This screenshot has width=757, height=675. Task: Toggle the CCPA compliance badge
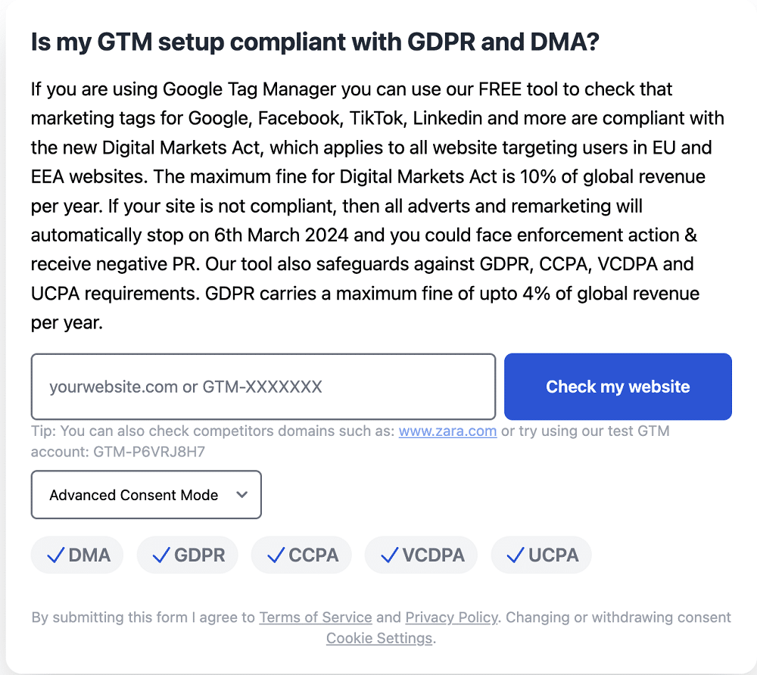coord(301,555)
